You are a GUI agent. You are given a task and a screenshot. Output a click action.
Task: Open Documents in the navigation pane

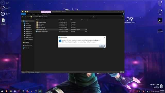tap(27, 25)
